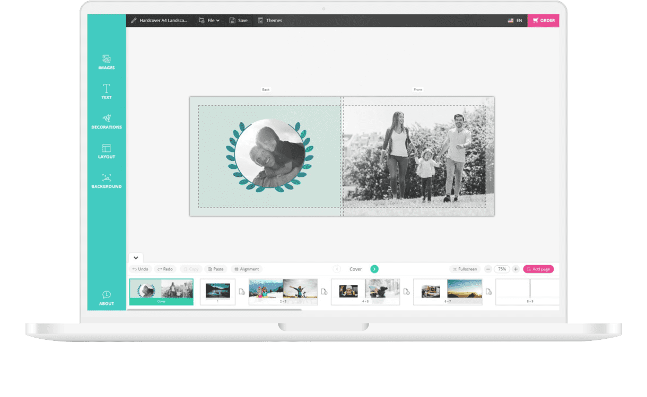Select the pages 4-5 spread thumbnail
The image size is (647, 397).
tap(365, 292)
